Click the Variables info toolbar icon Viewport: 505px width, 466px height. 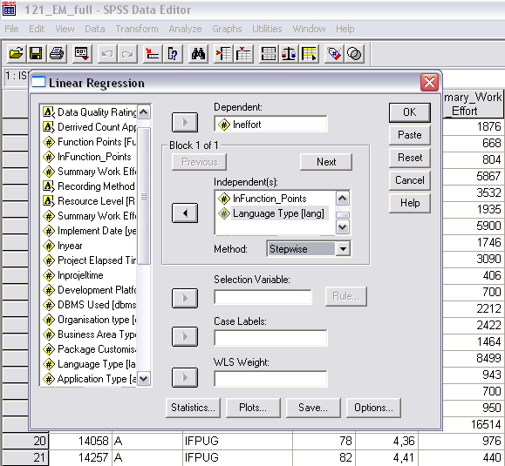tap(173, 53)
